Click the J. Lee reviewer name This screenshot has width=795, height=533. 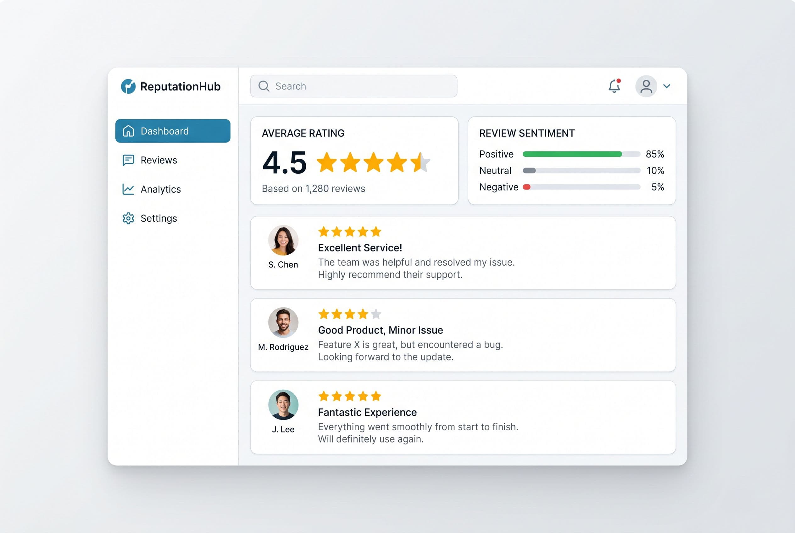283,429
